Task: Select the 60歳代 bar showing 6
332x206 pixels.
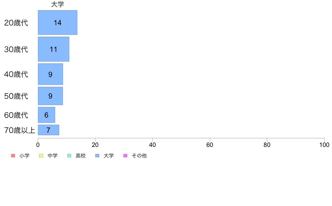Action: coord(47,115)
